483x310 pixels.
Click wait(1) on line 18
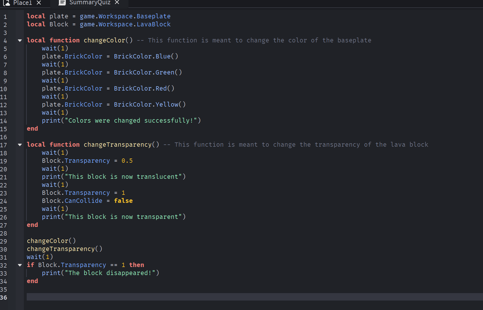pos(55,153)
